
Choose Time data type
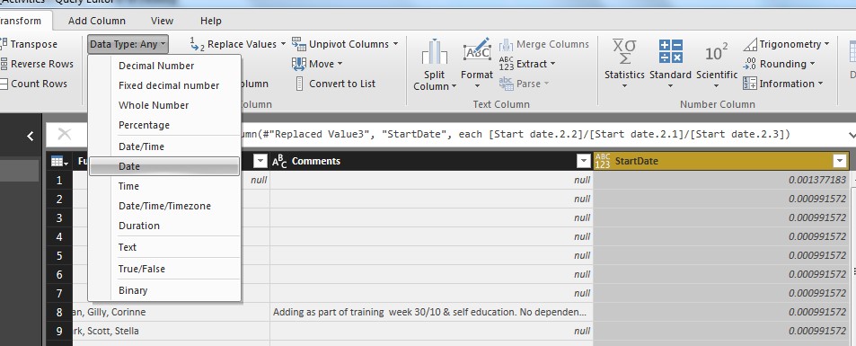tap(164, 186)
